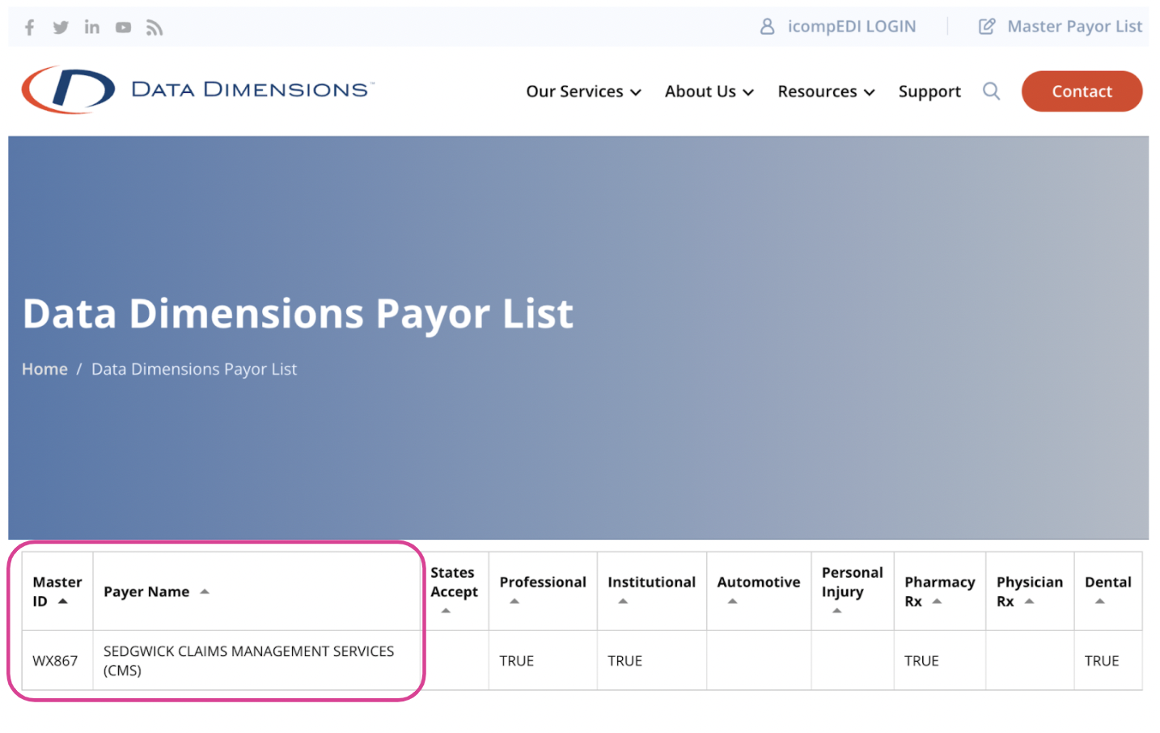
Task: Sort by Dental column
Action: [1108, 591]
